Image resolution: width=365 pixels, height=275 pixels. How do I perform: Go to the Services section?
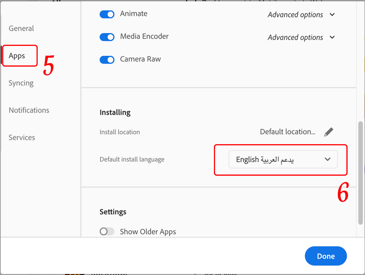[21, 137]
